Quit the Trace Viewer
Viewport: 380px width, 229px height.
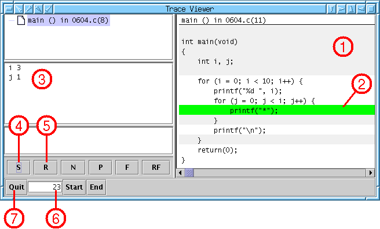[16, 187]
